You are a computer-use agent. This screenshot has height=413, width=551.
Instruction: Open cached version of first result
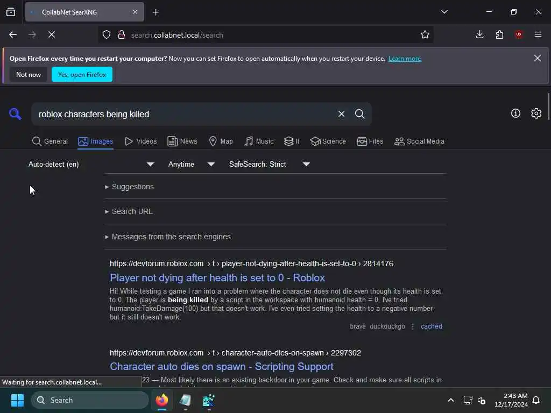[432, 326]
